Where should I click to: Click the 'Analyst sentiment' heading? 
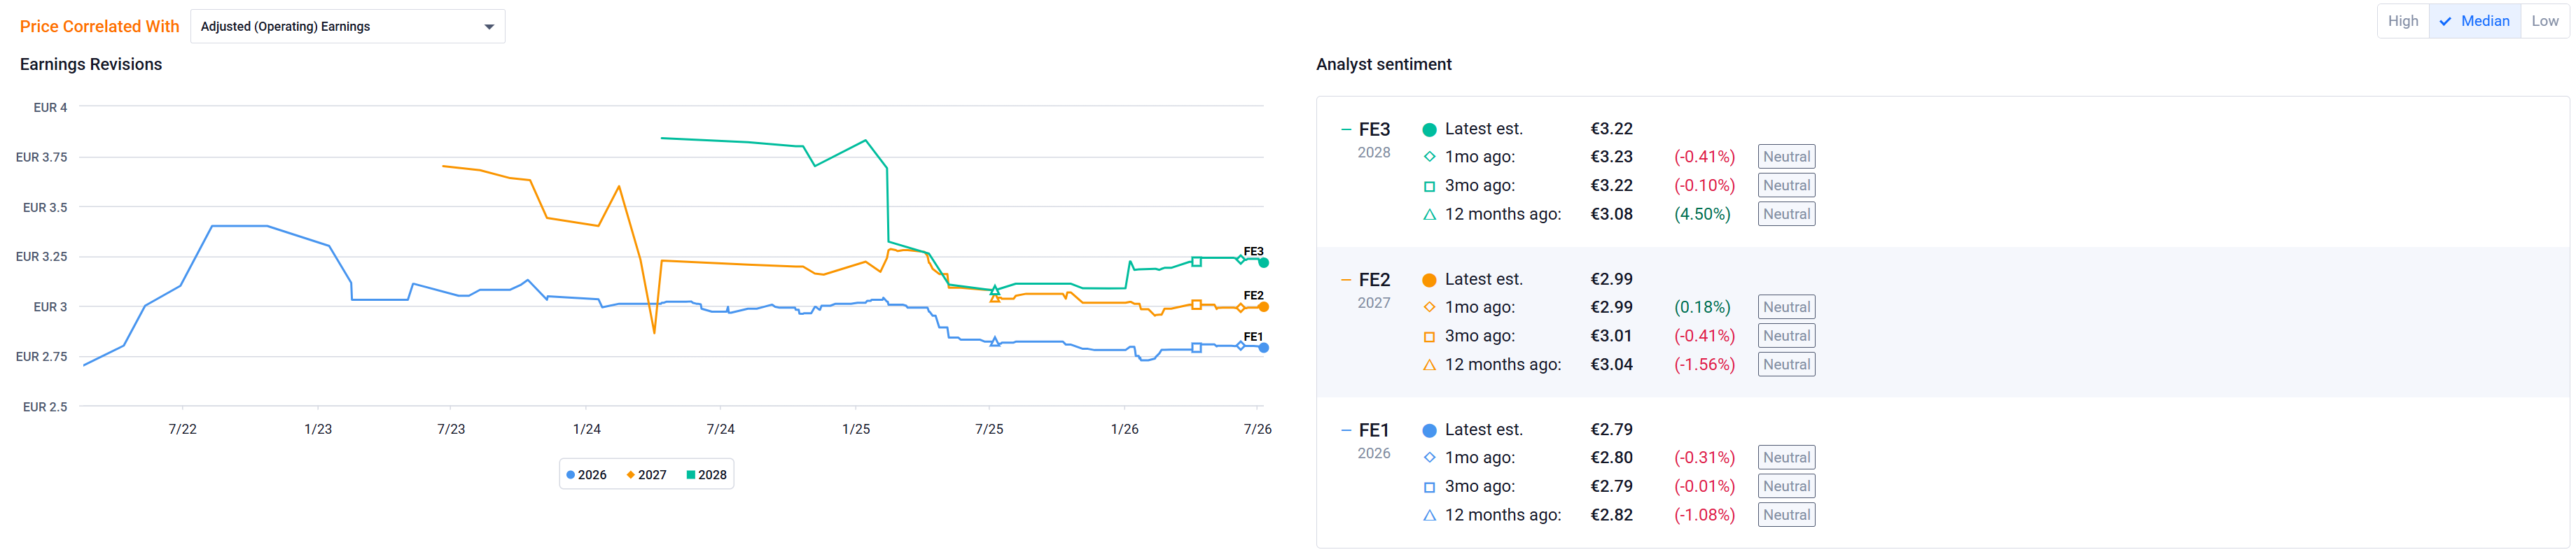tap(1383, 64)
